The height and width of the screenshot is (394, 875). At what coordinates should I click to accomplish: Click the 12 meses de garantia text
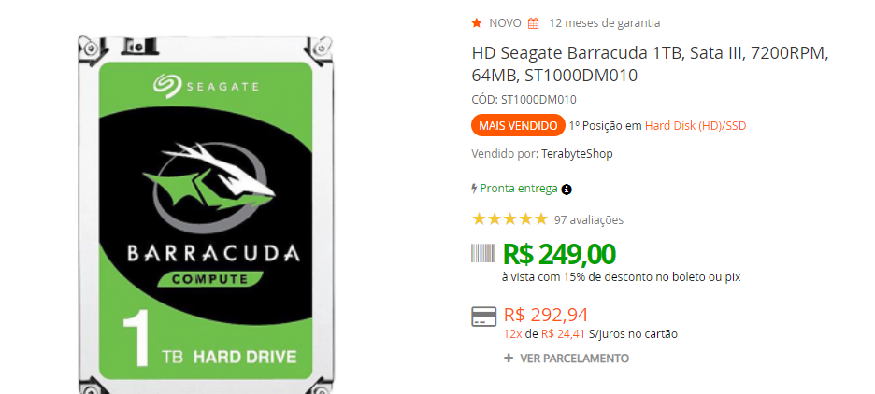(x=604, y=23)
